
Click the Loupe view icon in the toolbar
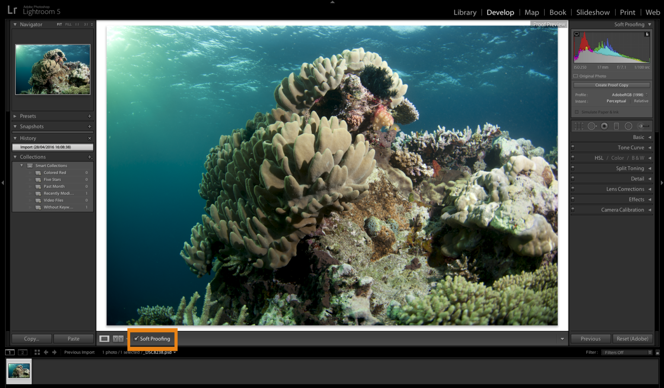point(104,338)
